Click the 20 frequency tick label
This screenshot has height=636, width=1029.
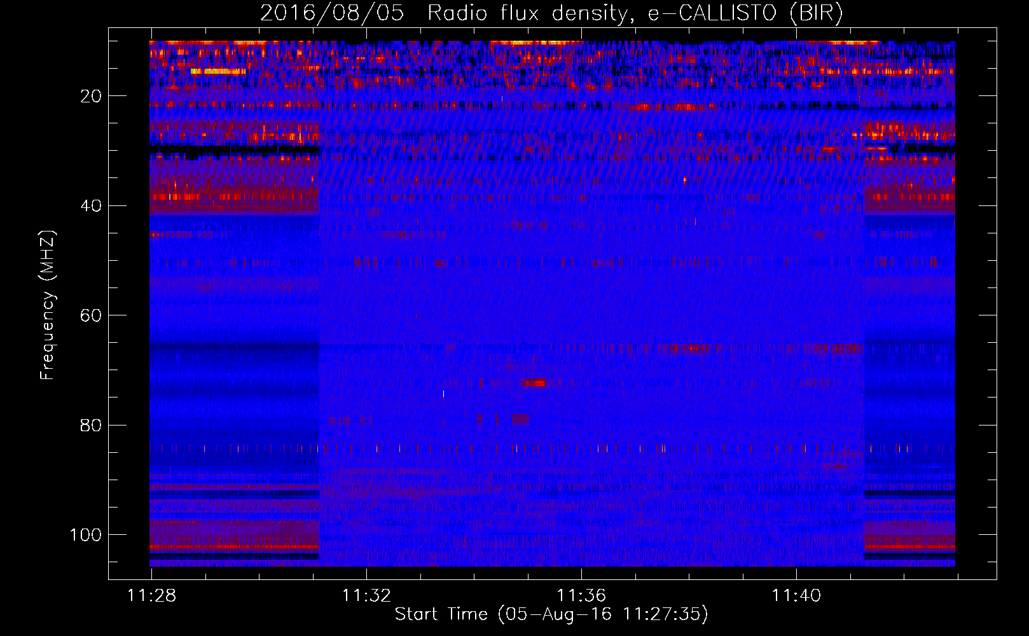click(92, 96)
